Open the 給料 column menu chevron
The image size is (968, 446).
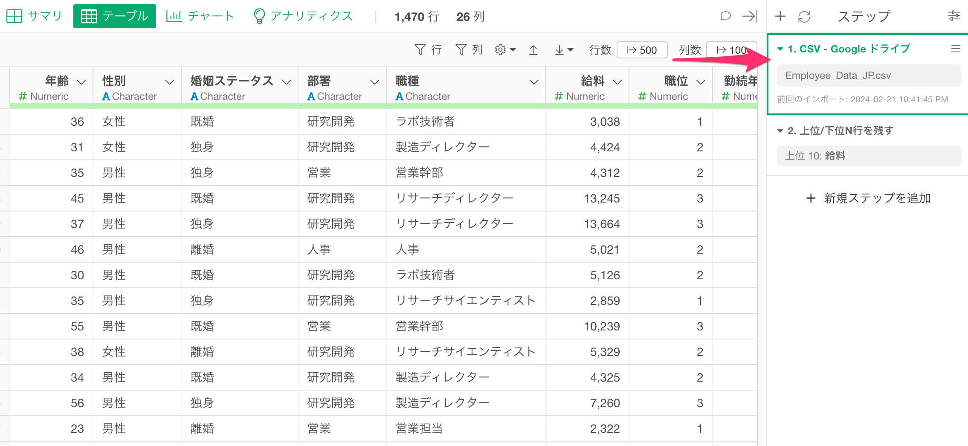pyautogui.click(x=617, y=81)
